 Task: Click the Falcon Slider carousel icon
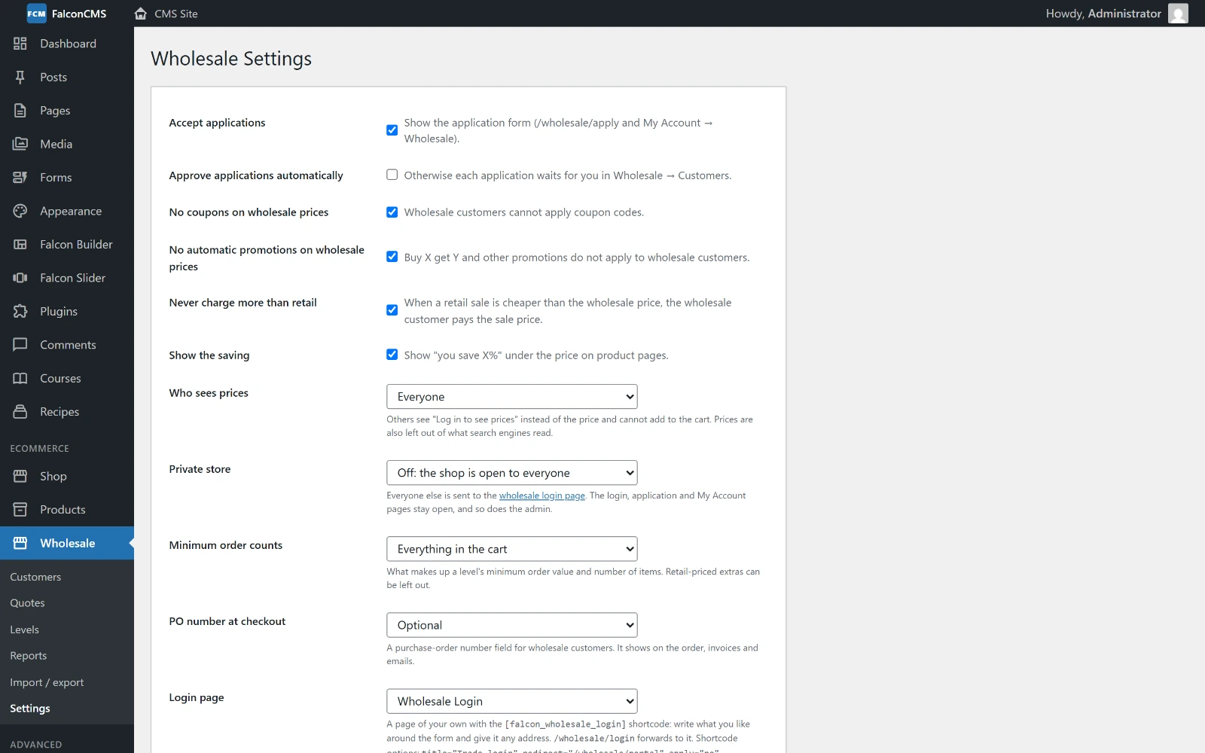click(x=20, y=278)
